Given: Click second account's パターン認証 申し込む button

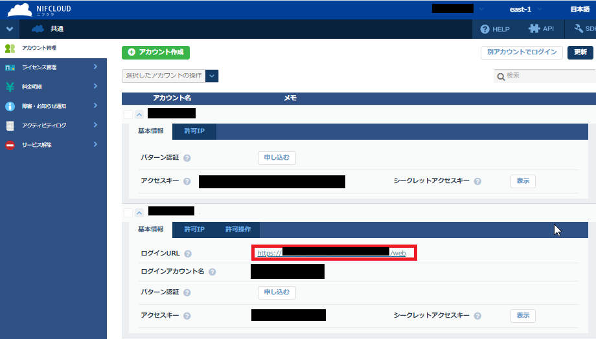Looking at the screenshot, I should [277, 292].
